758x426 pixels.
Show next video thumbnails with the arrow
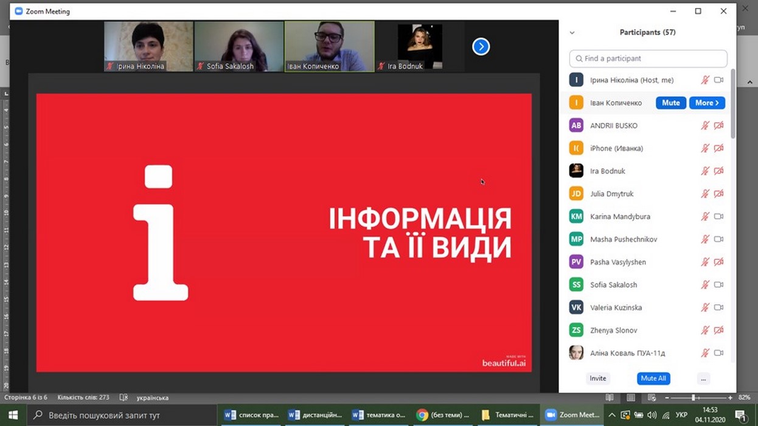click(481, 46)
